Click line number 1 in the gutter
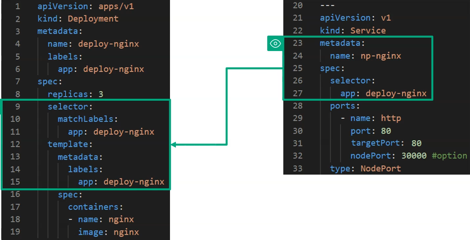The image size is (470, 240). [x=17, y=7]
